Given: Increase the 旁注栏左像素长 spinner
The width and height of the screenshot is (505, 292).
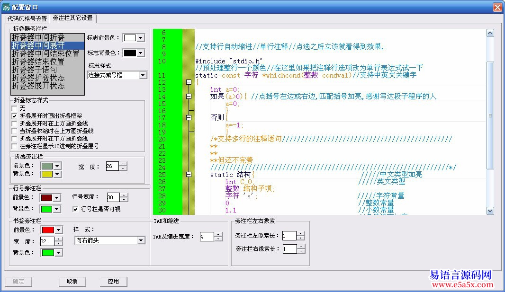Looking at the screenshot, I should (x=301, y=234).
